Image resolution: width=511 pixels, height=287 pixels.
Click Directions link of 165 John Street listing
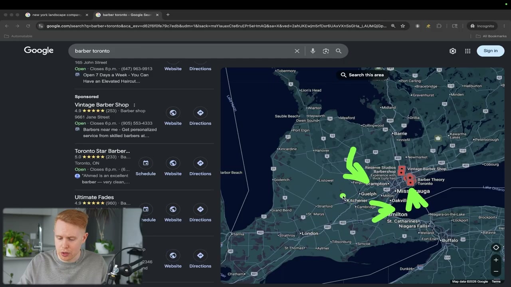200,69
